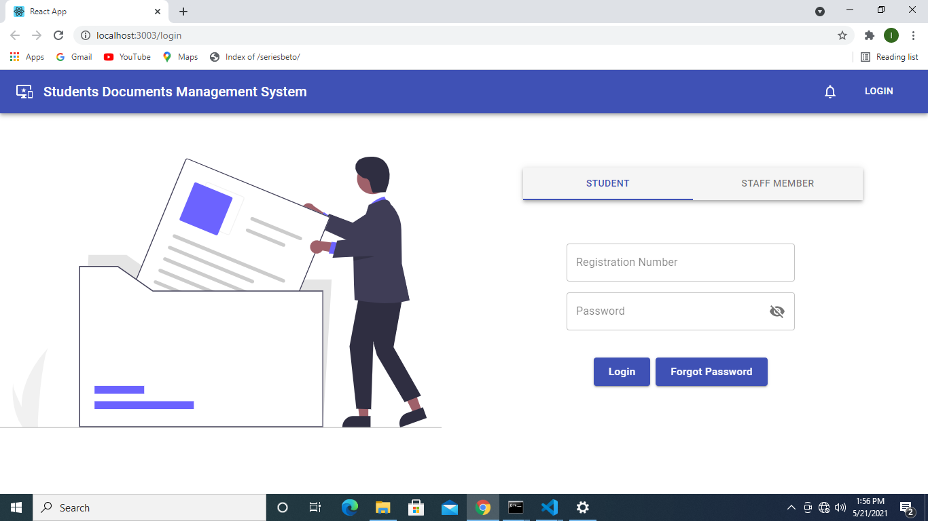
Task: Select the Student tab
Action: tap(607, 183)
